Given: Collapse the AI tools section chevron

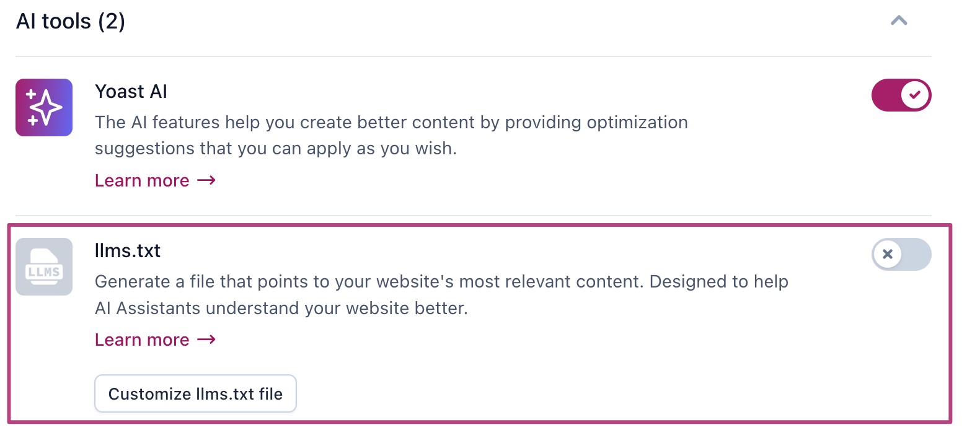Looking at the screenshot, I should click(899, 21).
